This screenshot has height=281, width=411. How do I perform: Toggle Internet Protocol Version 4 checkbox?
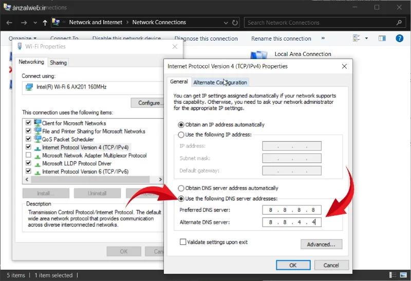tap(28, 147)
